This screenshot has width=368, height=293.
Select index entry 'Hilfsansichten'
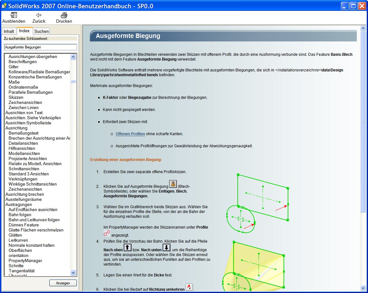[x=22, y=148]
